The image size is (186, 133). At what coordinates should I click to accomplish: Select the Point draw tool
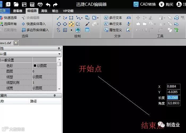pos(71,30)
